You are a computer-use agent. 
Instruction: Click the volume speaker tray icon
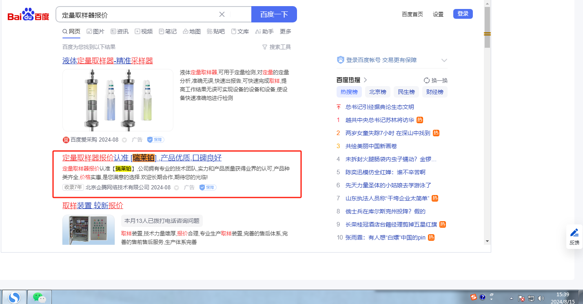pyautogui.click(x=541, y=298)
